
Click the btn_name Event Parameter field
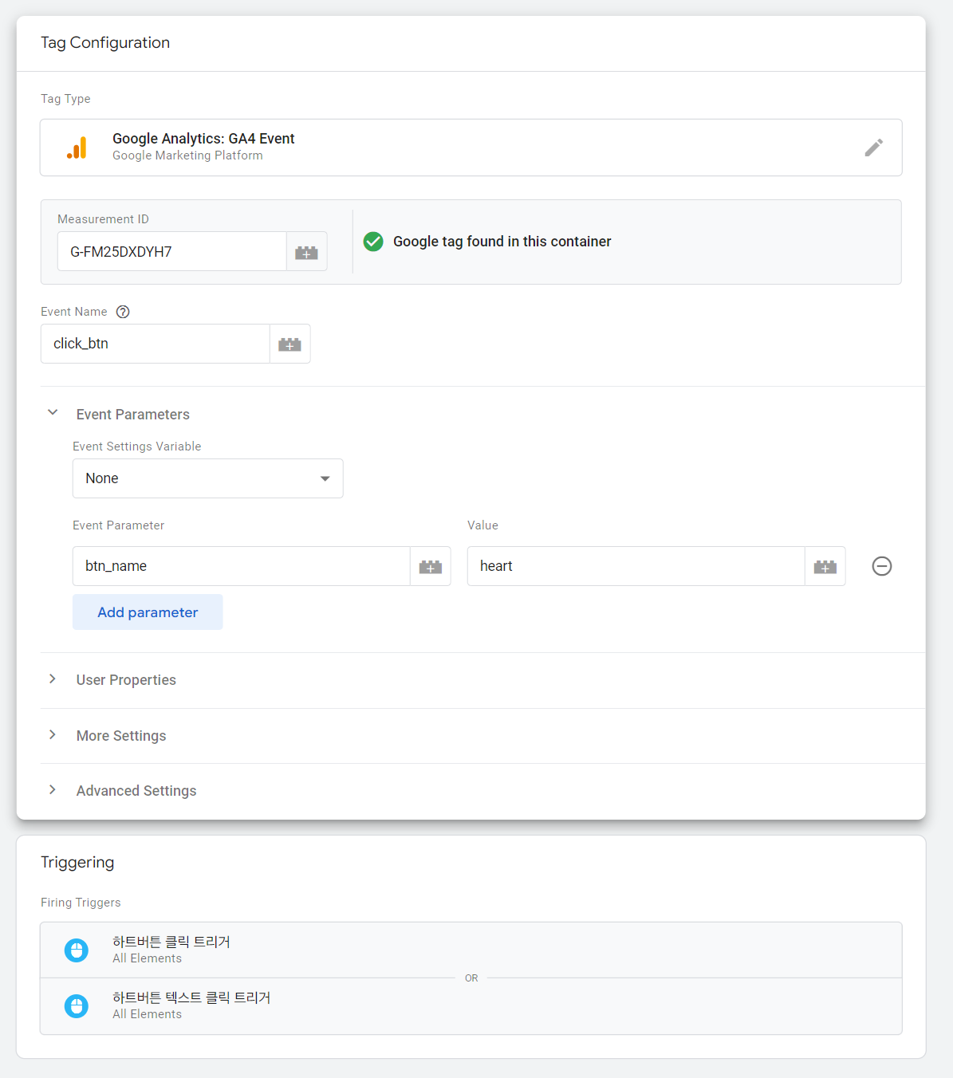(x=242, y=566)
